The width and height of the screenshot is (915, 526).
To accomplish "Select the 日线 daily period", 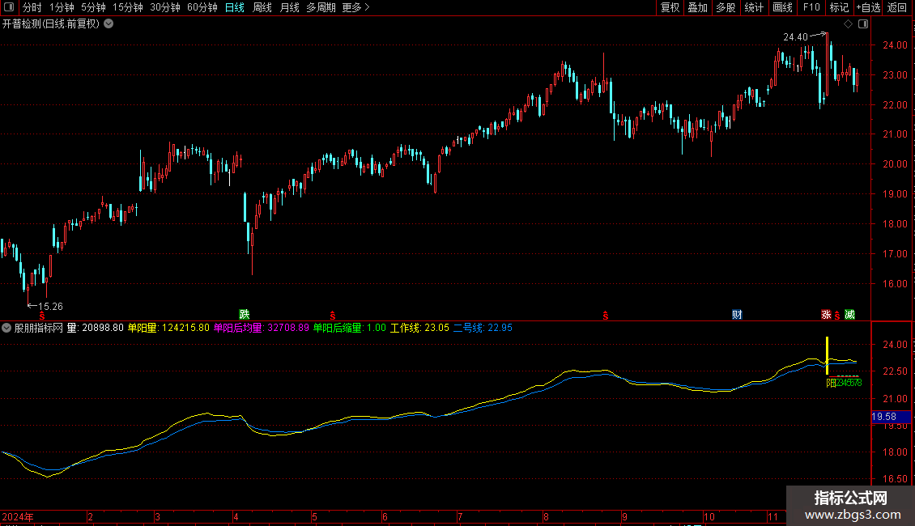I will tap(235, 7).
